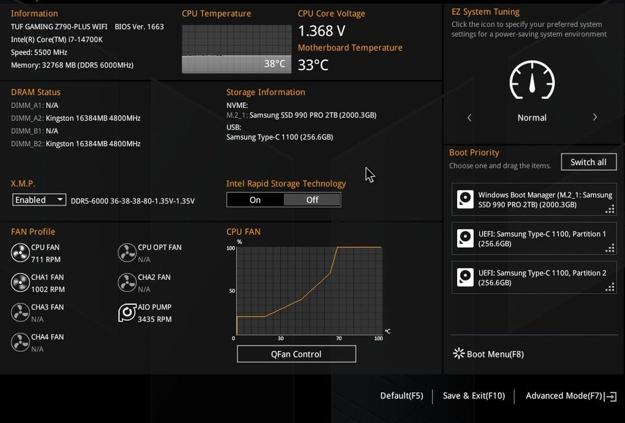Click the AIO PUMP icon

pyautogui.click(x=127, y=313)
